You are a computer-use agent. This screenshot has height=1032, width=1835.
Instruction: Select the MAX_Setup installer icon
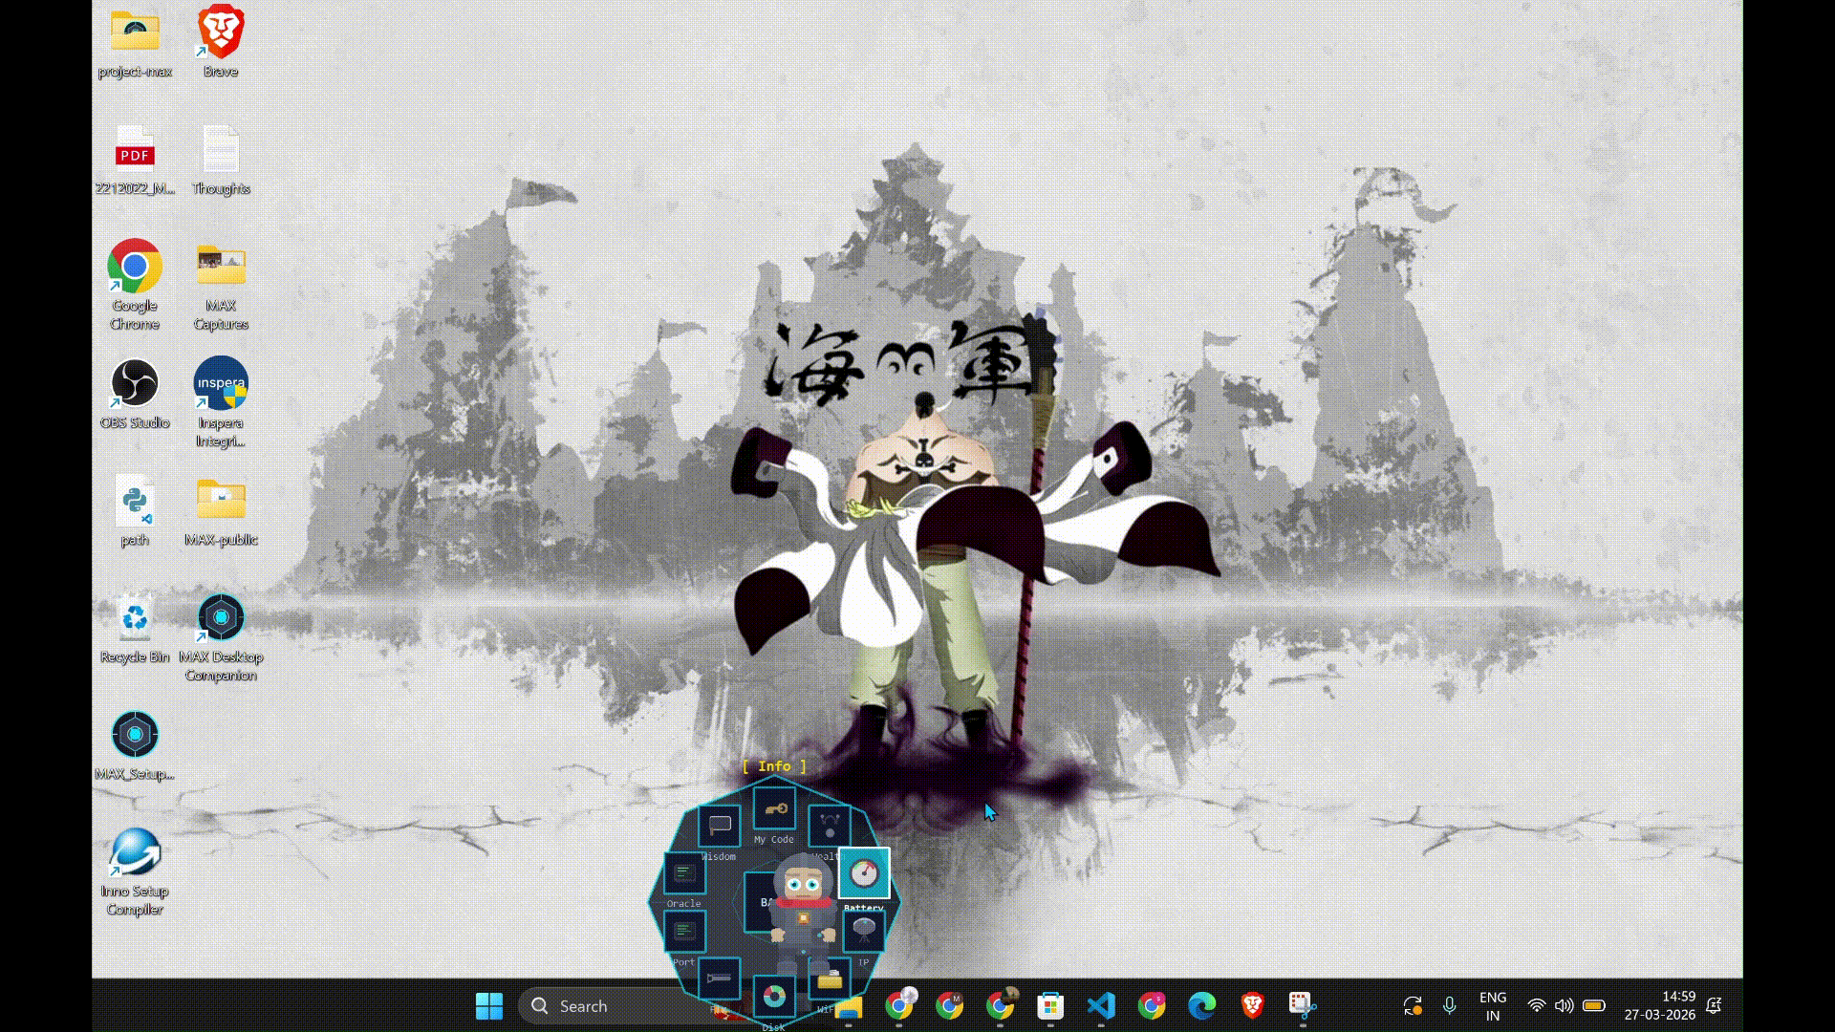[x=135, y=745]
